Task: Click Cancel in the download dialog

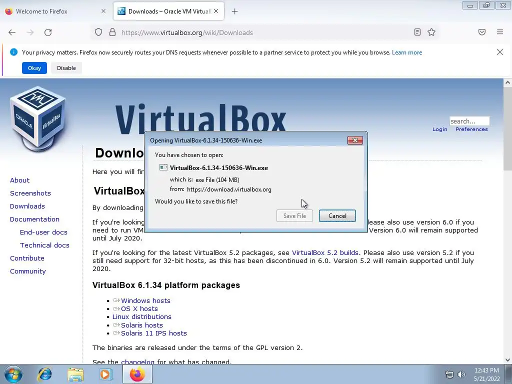Action: tap(337, 216)
